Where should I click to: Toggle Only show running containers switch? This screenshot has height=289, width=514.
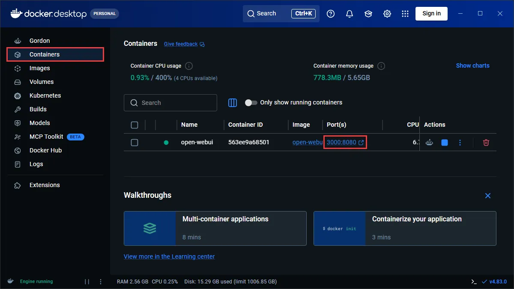pyautogui.click(x=251, y=103)
